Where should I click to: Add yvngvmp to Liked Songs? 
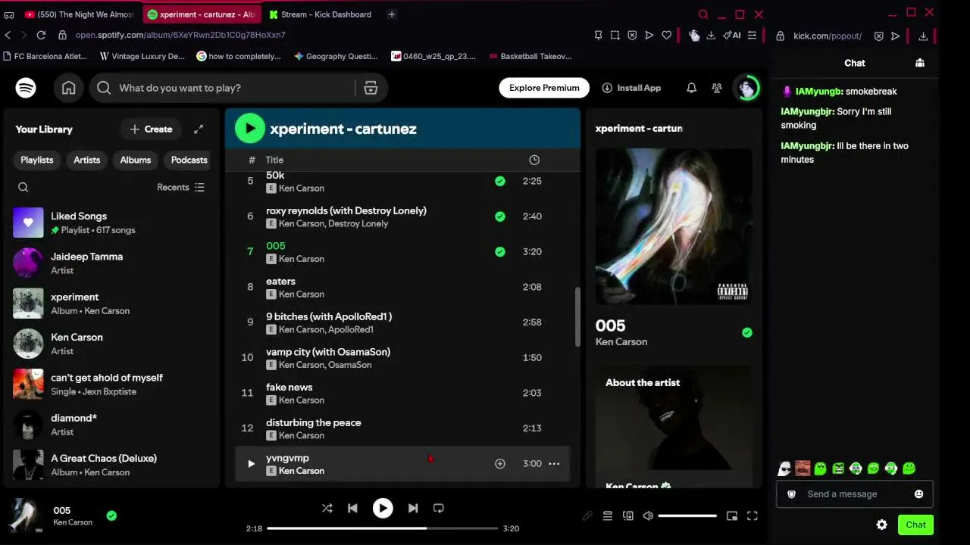coord(500,463)
